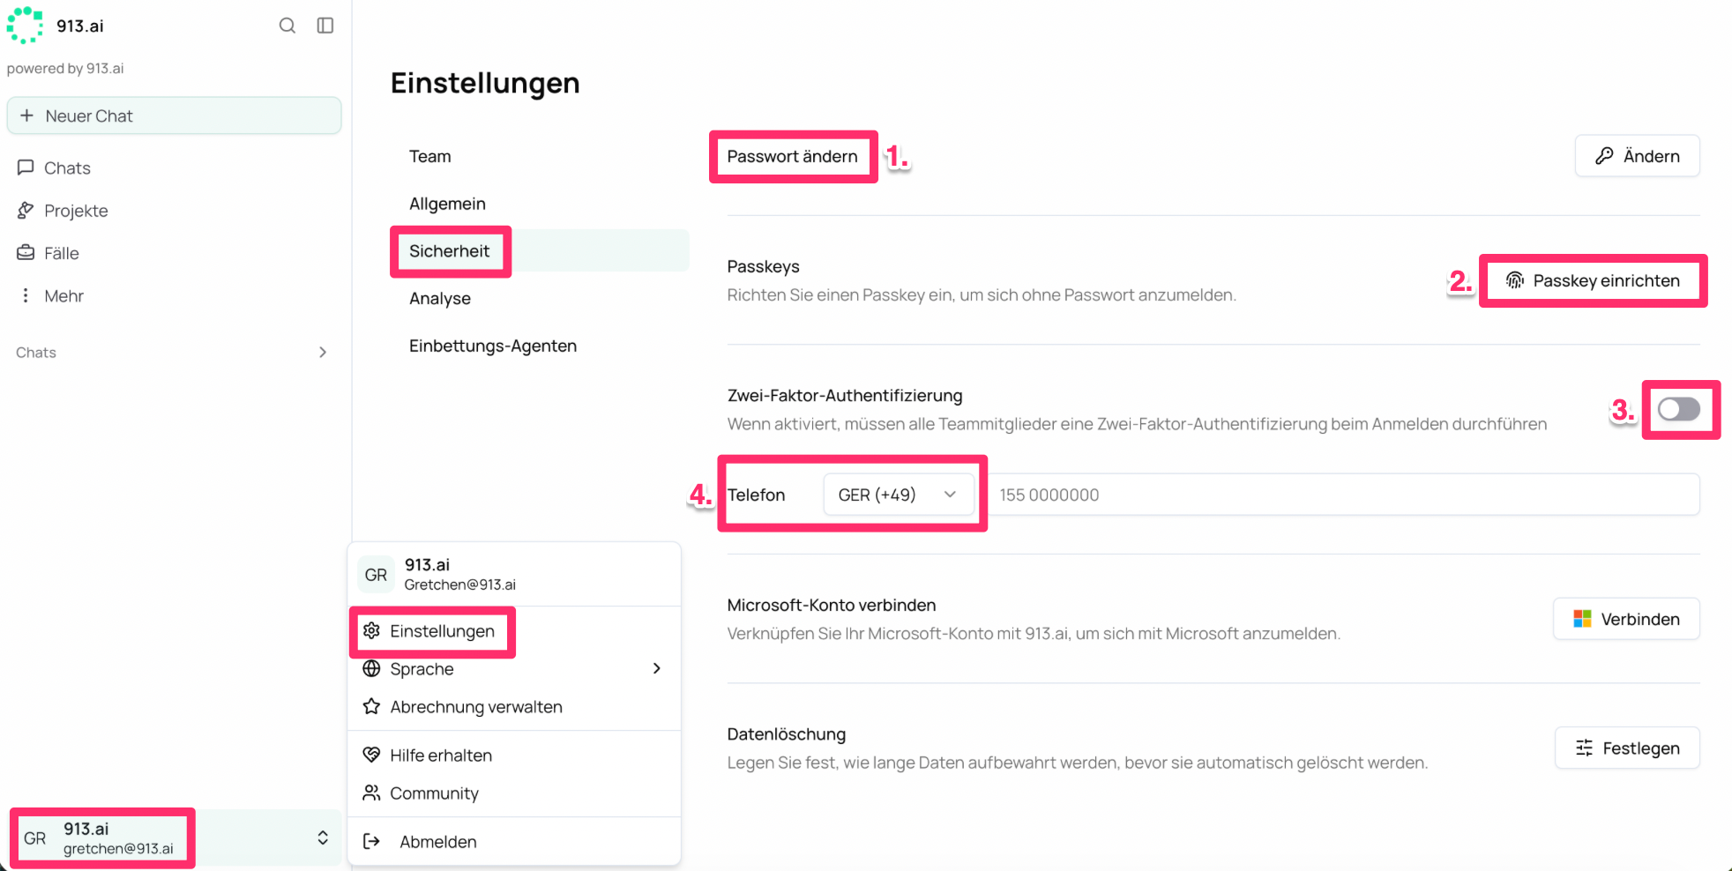Click the GR avatar in the popup menu
1732x871 pixels.
377,575
